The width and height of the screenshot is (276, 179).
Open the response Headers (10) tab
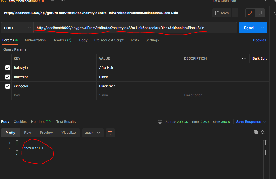point(41,122)
